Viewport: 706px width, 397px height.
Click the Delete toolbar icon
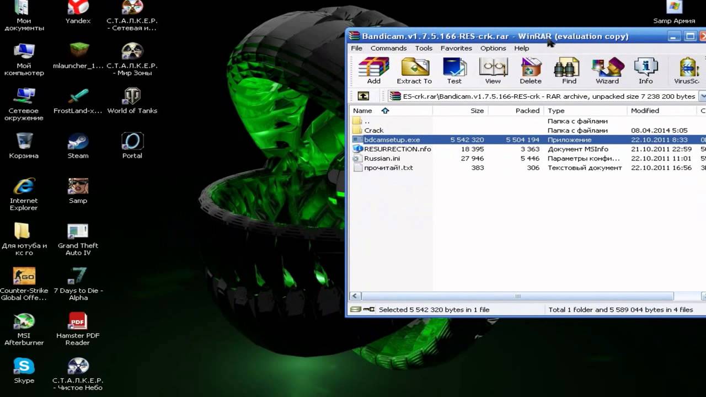531,71
